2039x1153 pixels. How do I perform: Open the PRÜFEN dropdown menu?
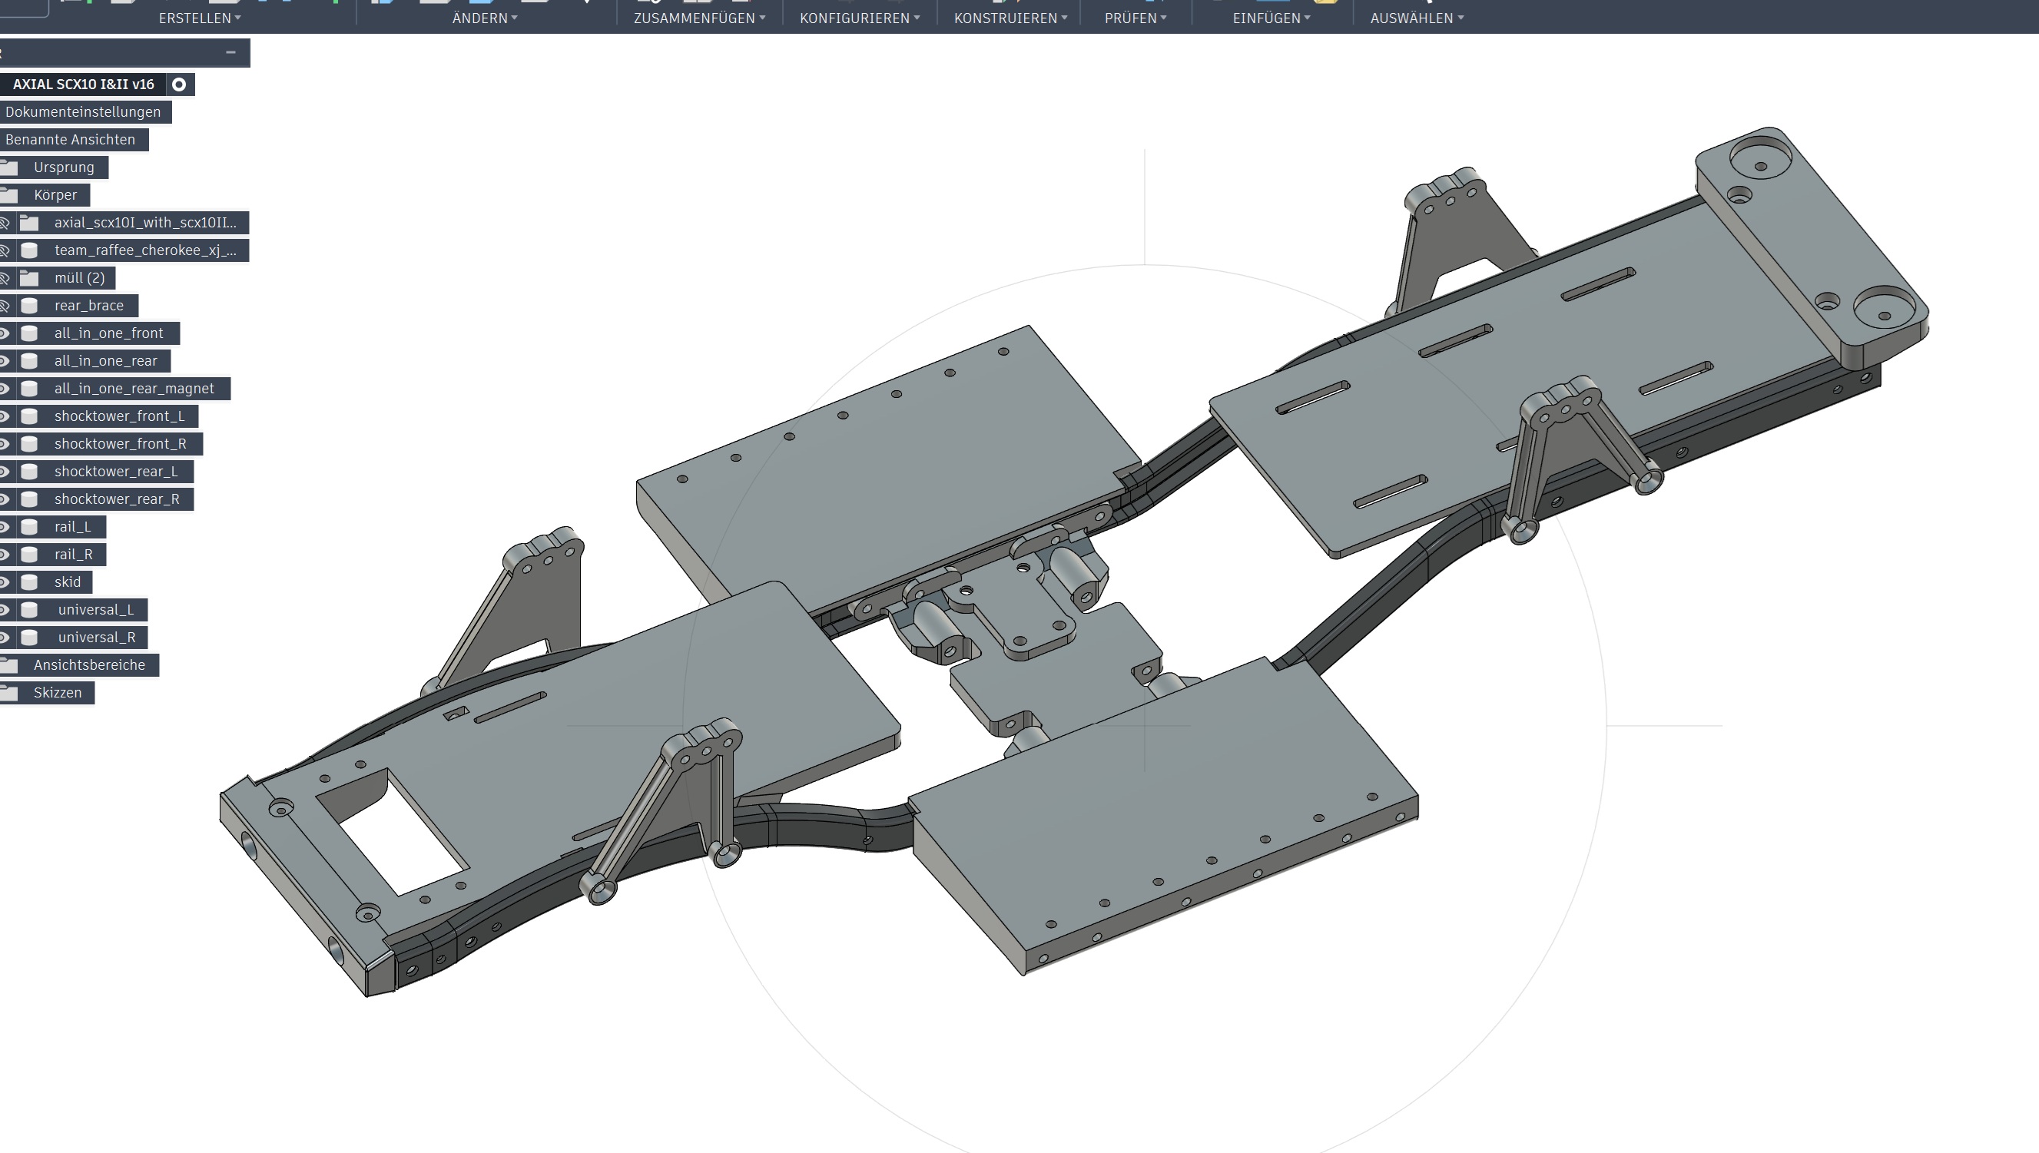(x=1136, y=18)
